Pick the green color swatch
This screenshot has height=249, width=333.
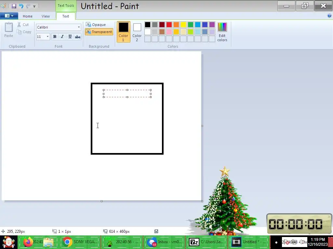pos(191,25)
